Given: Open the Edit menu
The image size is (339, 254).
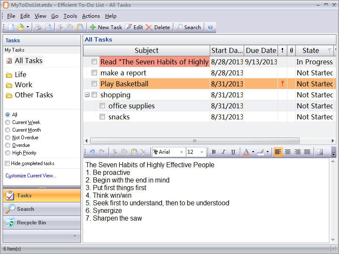Looking at the screenshot, I should tap(25, 16).
